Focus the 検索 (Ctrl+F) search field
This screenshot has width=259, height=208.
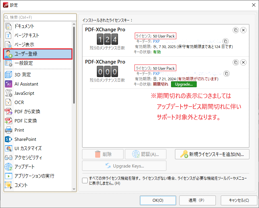click(x=40, y=17)
